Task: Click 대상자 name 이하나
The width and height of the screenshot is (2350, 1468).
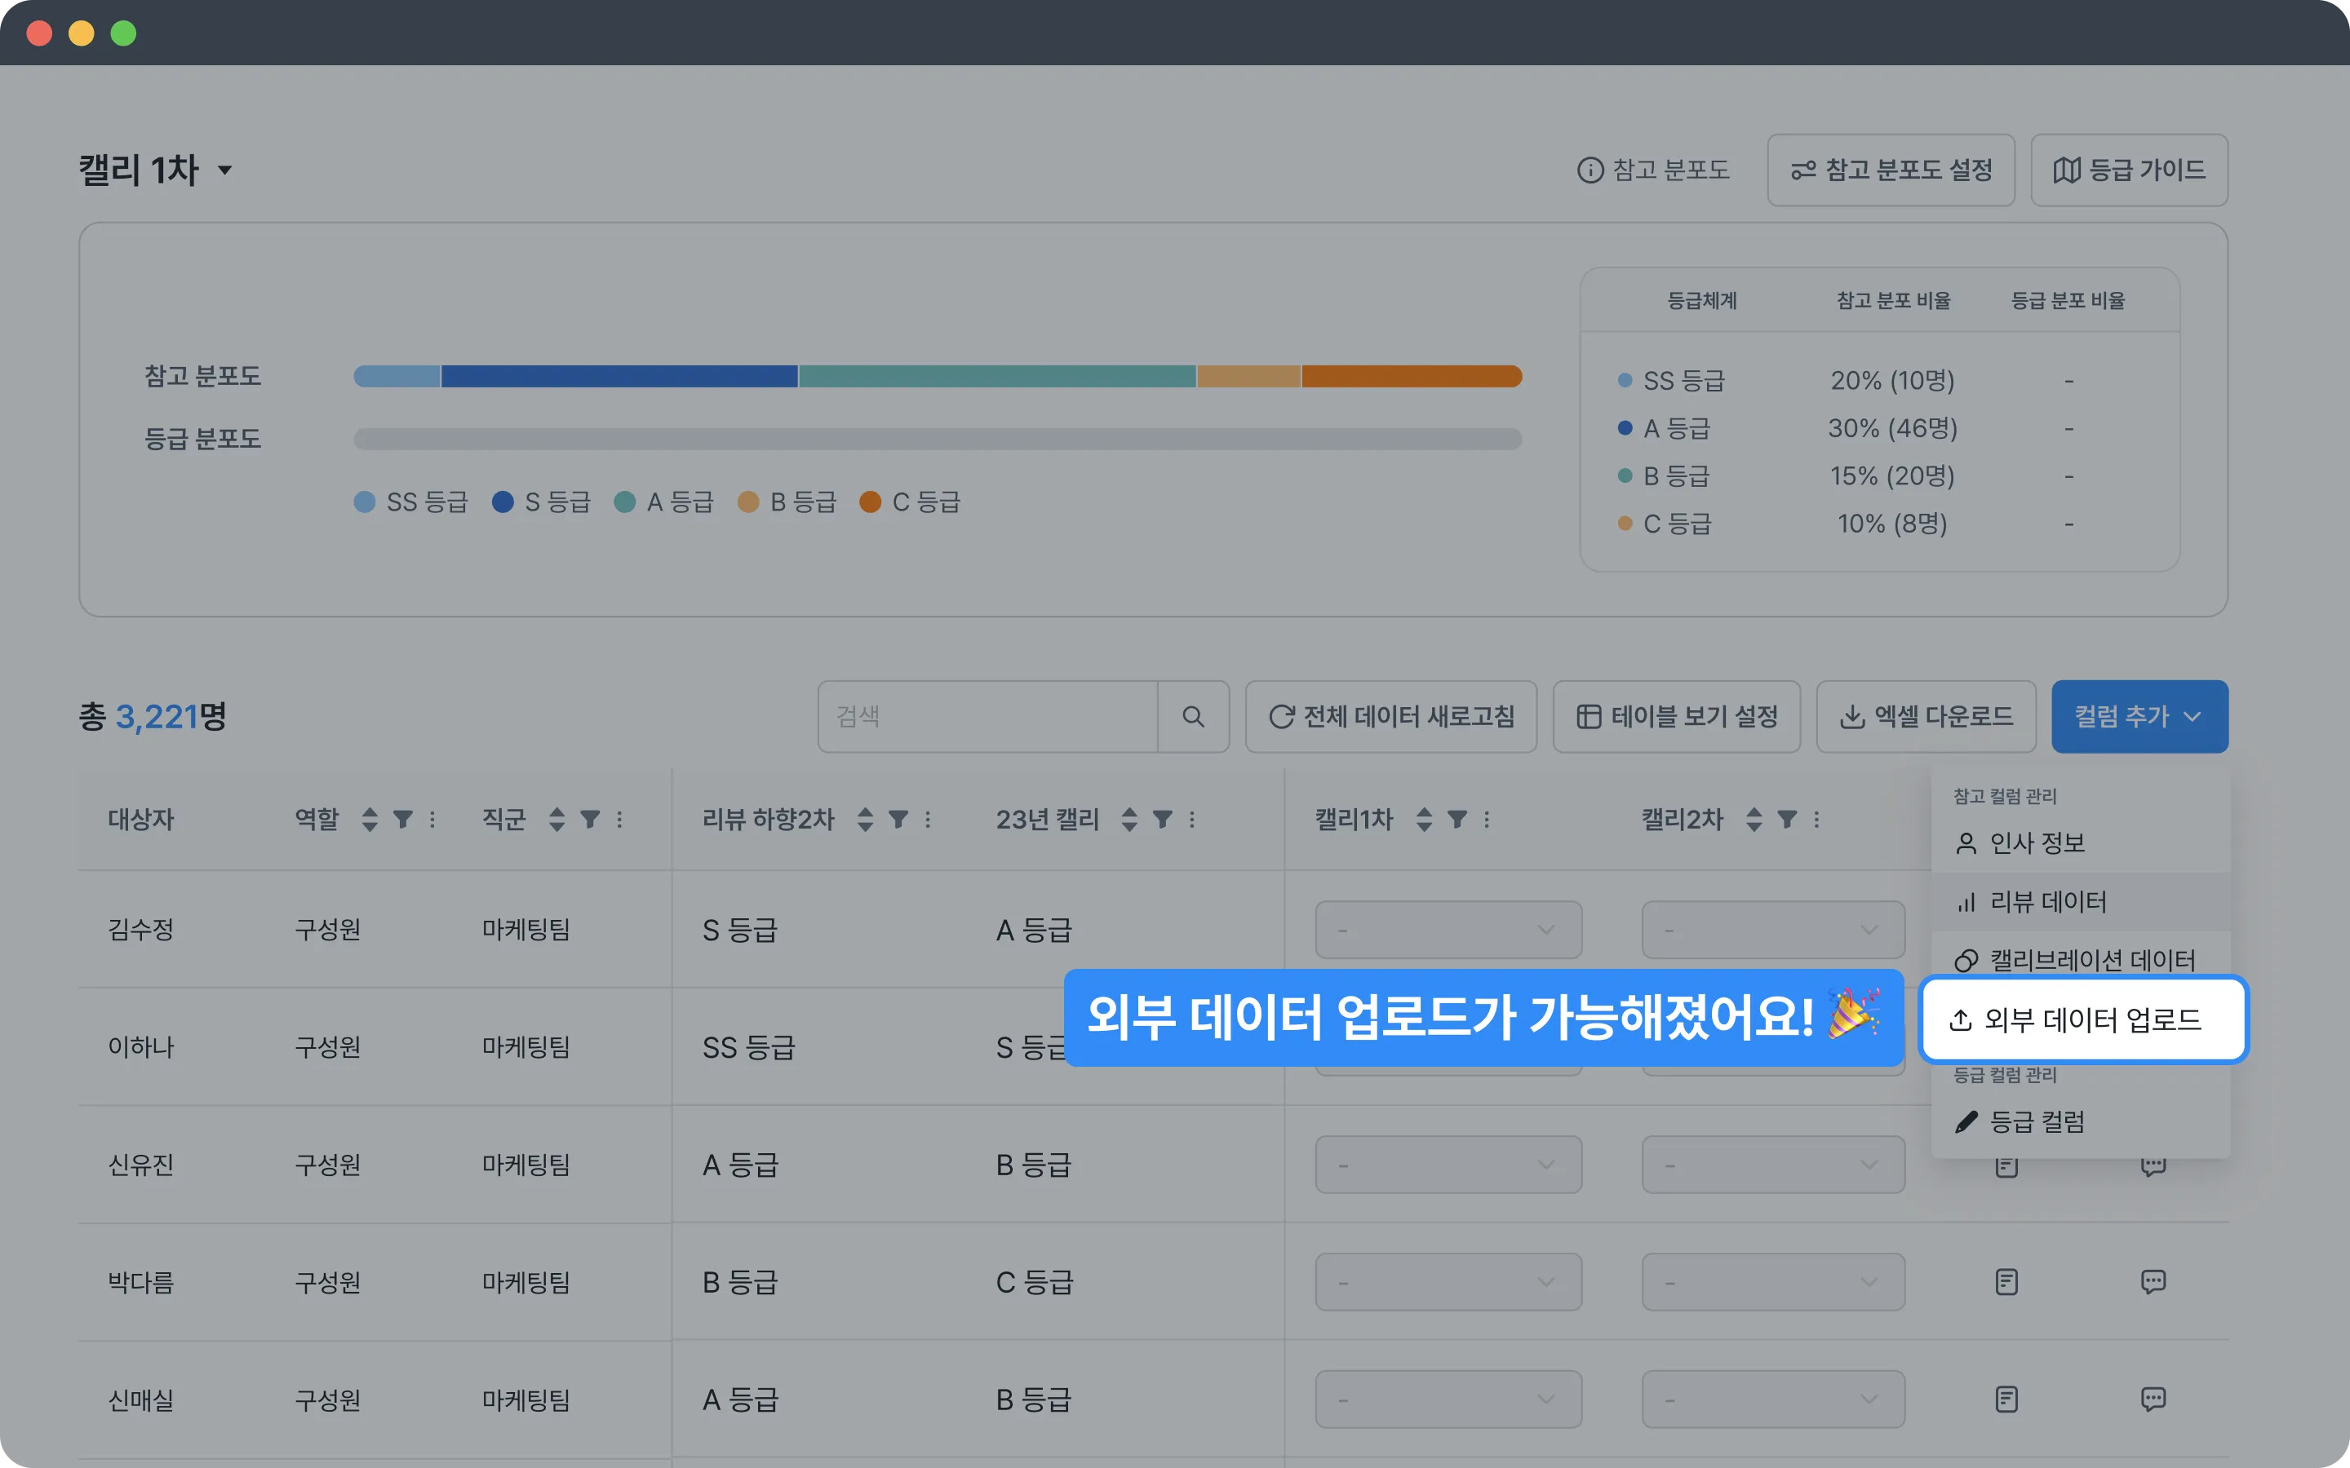Action: tap(141, 1048)
